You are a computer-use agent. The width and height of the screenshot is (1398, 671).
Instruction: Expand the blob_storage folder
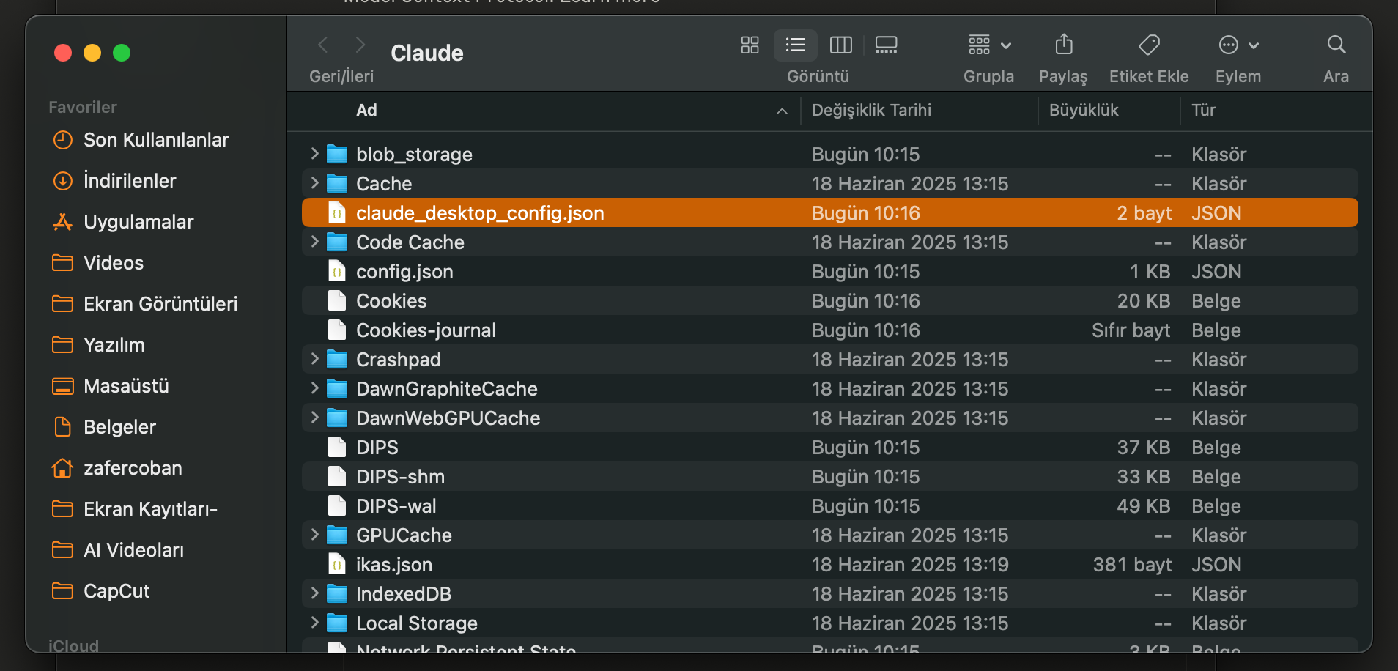[314, 154]
